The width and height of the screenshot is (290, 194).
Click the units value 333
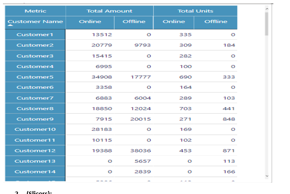point(229,77)
